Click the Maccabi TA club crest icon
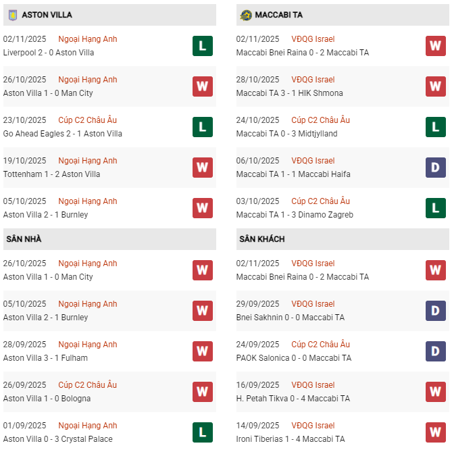 (245, 14)
